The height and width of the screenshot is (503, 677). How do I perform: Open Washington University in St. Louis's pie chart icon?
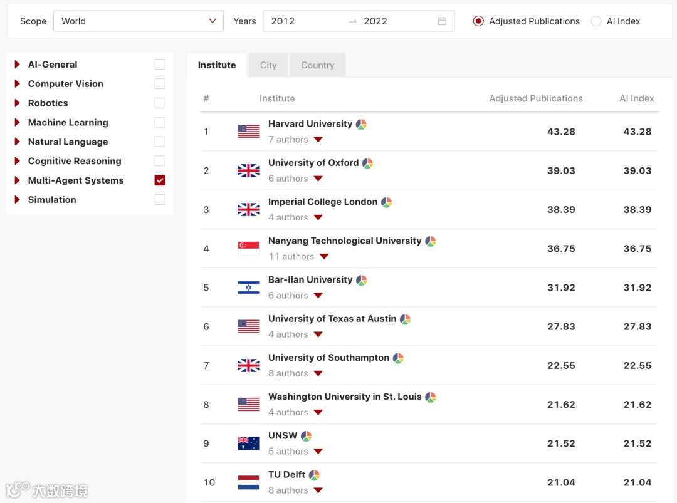click(431, 397)
